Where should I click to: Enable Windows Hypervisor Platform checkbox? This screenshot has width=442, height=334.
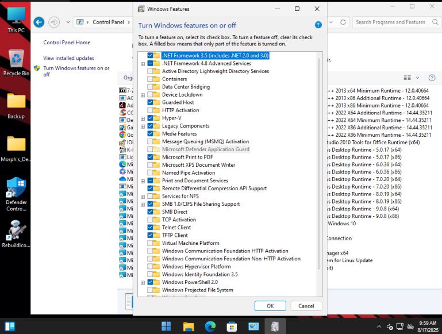click(x=150, y=266)
